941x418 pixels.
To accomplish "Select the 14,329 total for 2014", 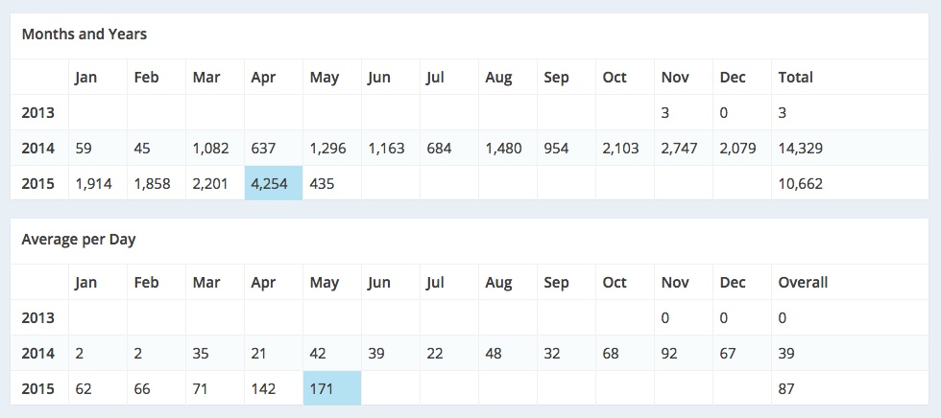I will tap(802, 149).
